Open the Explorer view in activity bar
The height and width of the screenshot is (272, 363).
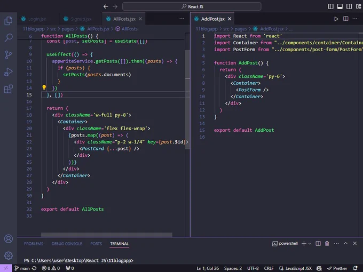(9, 21)
